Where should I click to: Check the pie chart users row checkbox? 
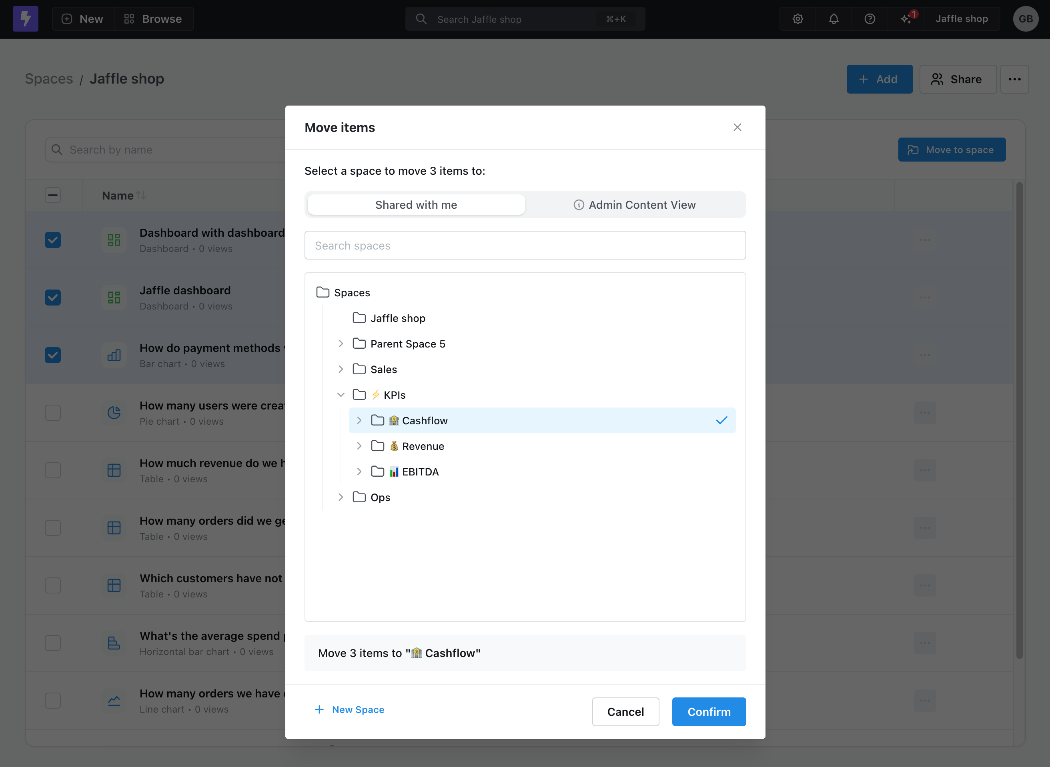click(x=53, y=413)
